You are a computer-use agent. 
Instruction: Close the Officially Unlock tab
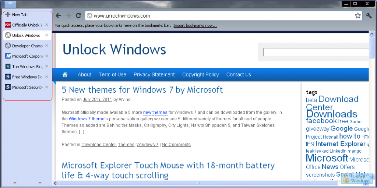47,25
